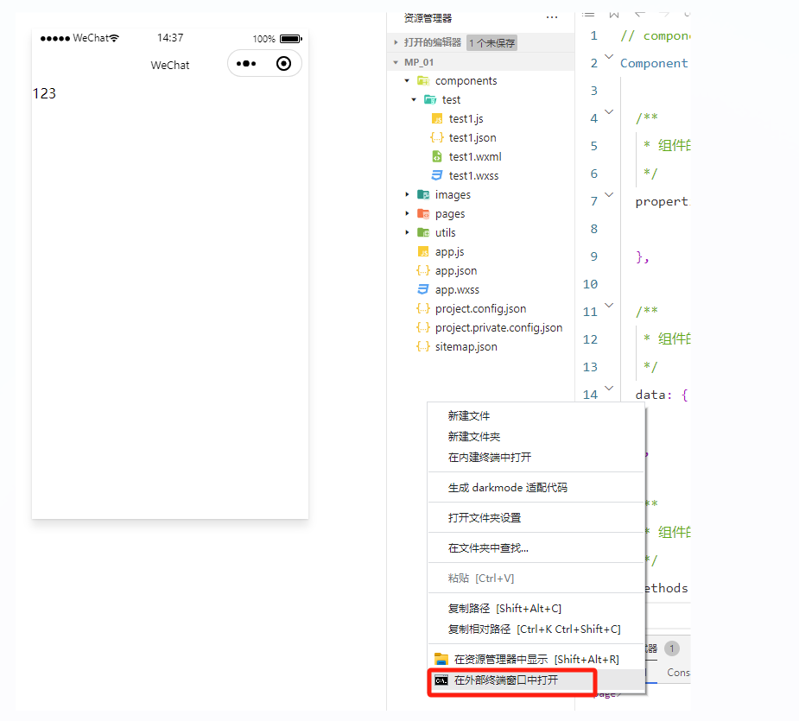Click the pages folder icon

(423, 213)
